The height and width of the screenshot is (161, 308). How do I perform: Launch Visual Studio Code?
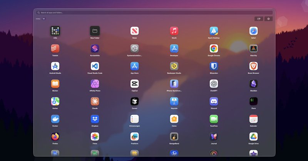[x=95, y=66]
